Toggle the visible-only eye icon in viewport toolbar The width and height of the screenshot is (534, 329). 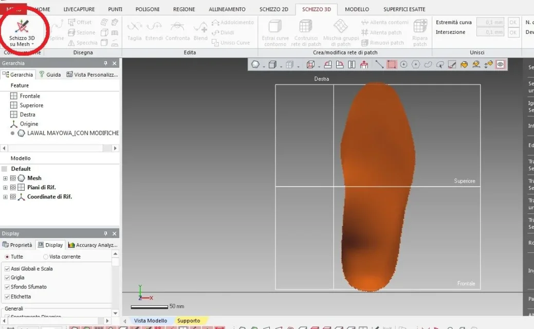click(500, 65)
